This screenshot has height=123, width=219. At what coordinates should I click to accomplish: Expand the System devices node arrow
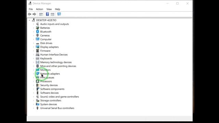(34, 104)
